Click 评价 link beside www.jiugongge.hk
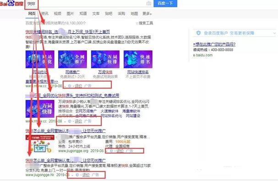 [x=86, y=175]
